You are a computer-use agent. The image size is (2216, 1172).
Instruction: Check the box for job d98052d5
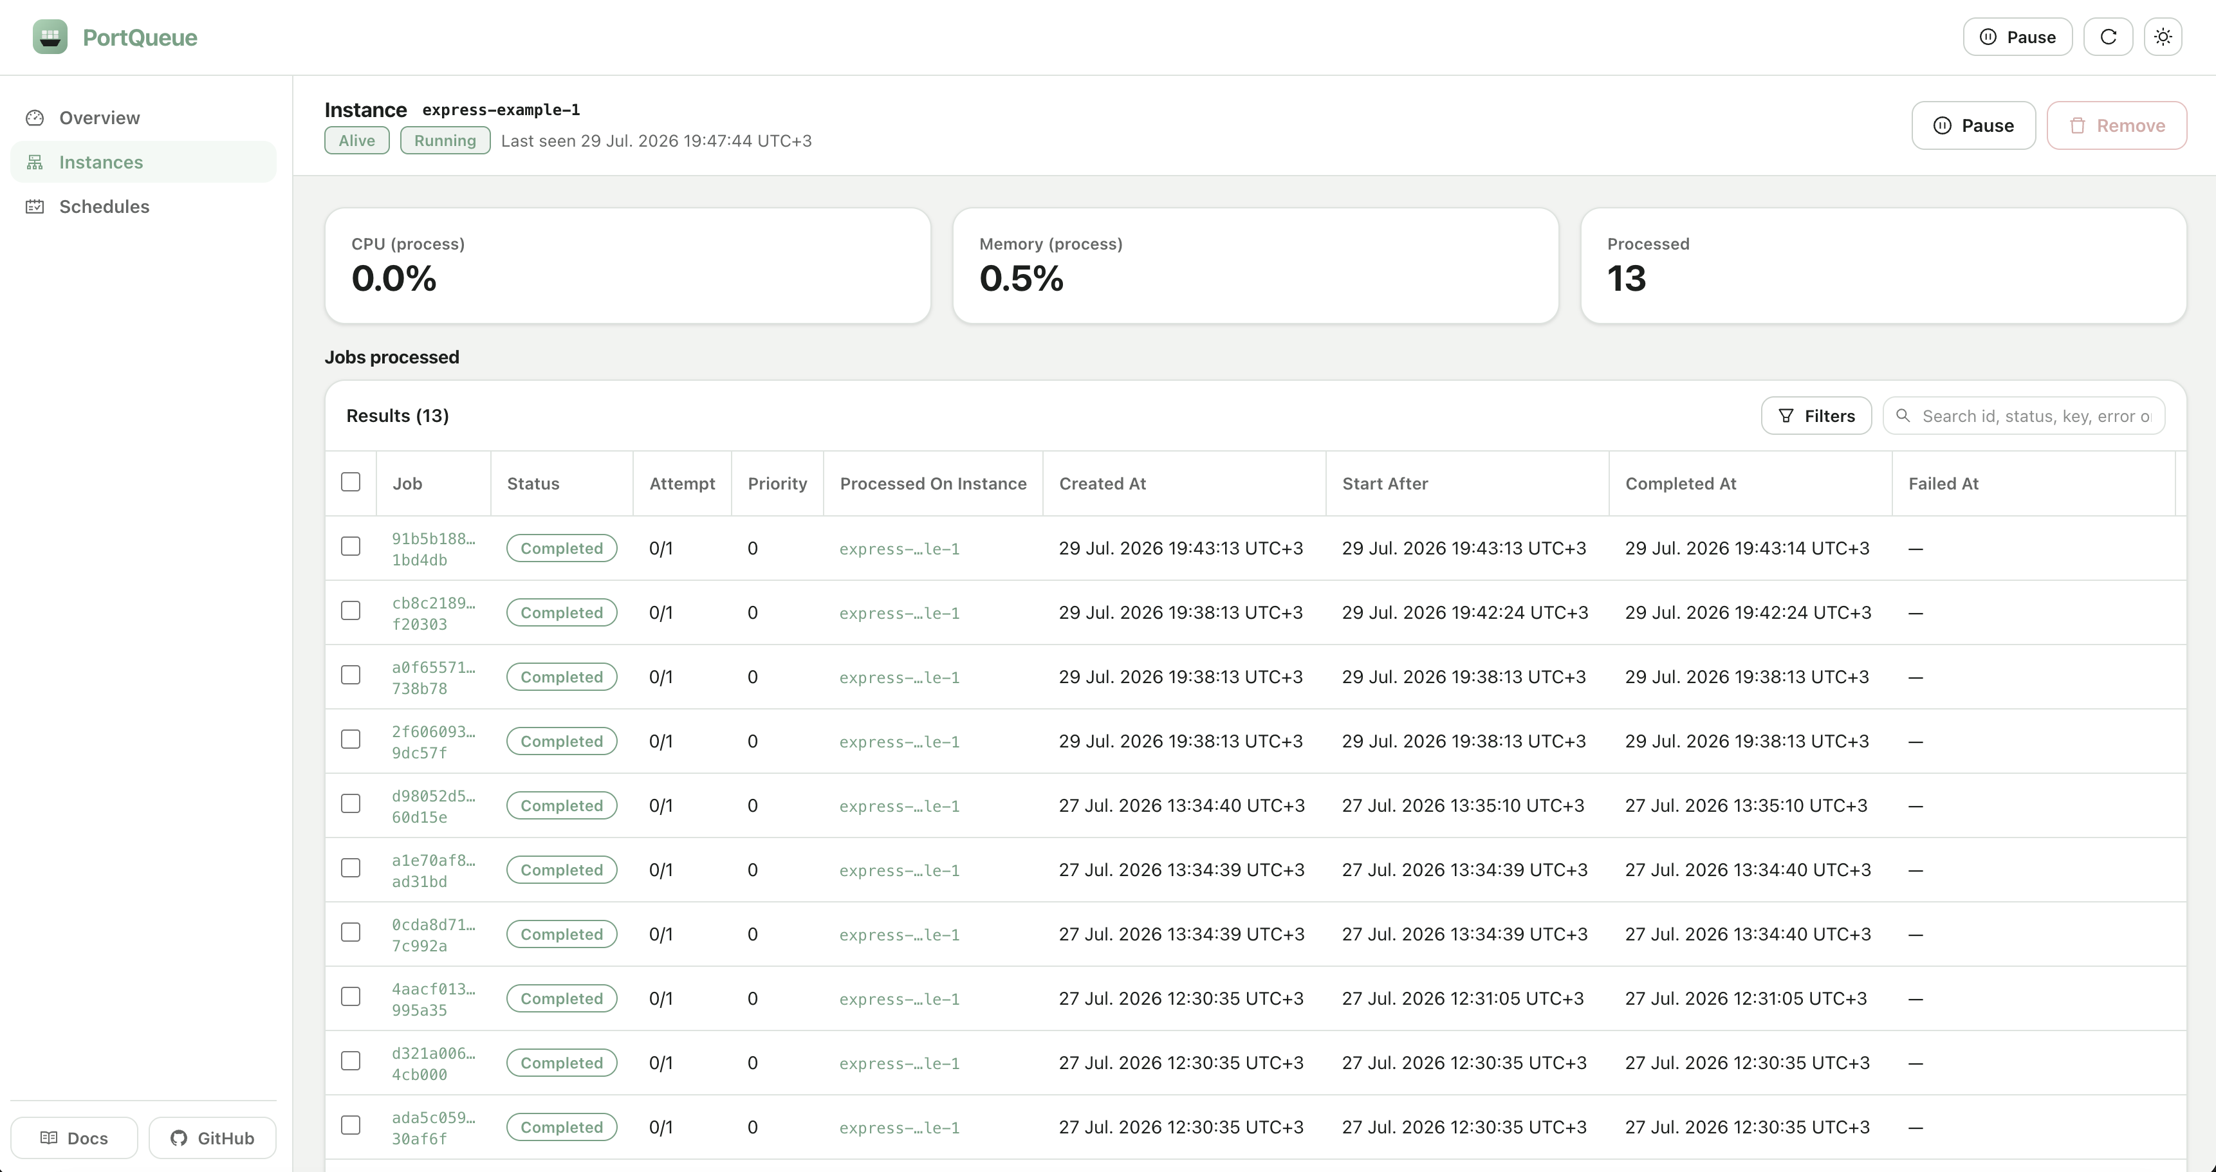[350, 804]
